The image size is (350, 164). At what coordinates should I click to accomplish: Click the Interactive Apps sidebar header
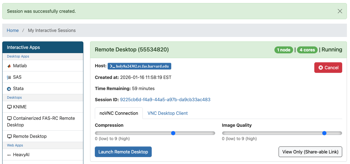(x=43, y=47)
